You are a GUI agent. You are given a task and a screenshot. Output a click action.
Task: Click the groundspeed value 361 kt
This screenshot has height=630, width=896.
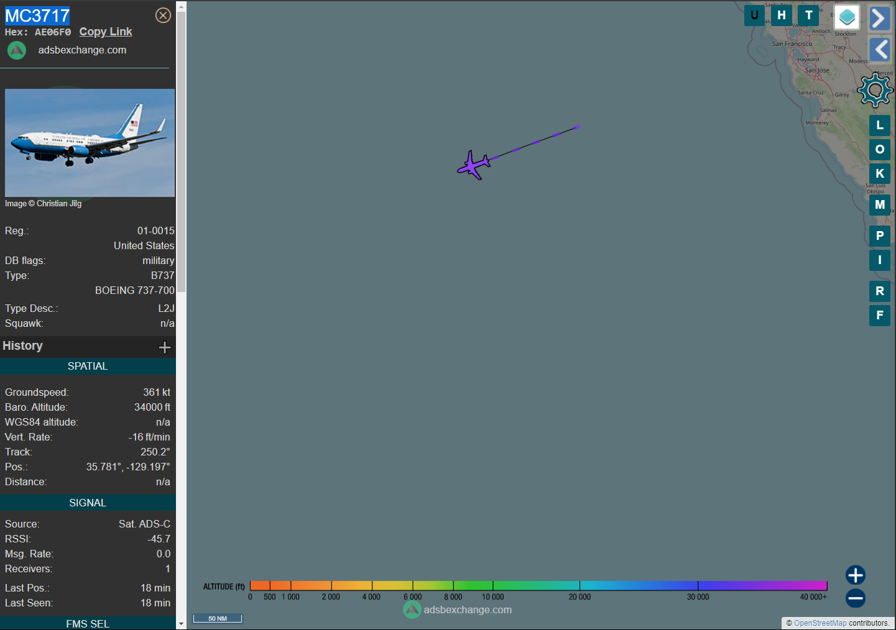[x=157, y=393]
